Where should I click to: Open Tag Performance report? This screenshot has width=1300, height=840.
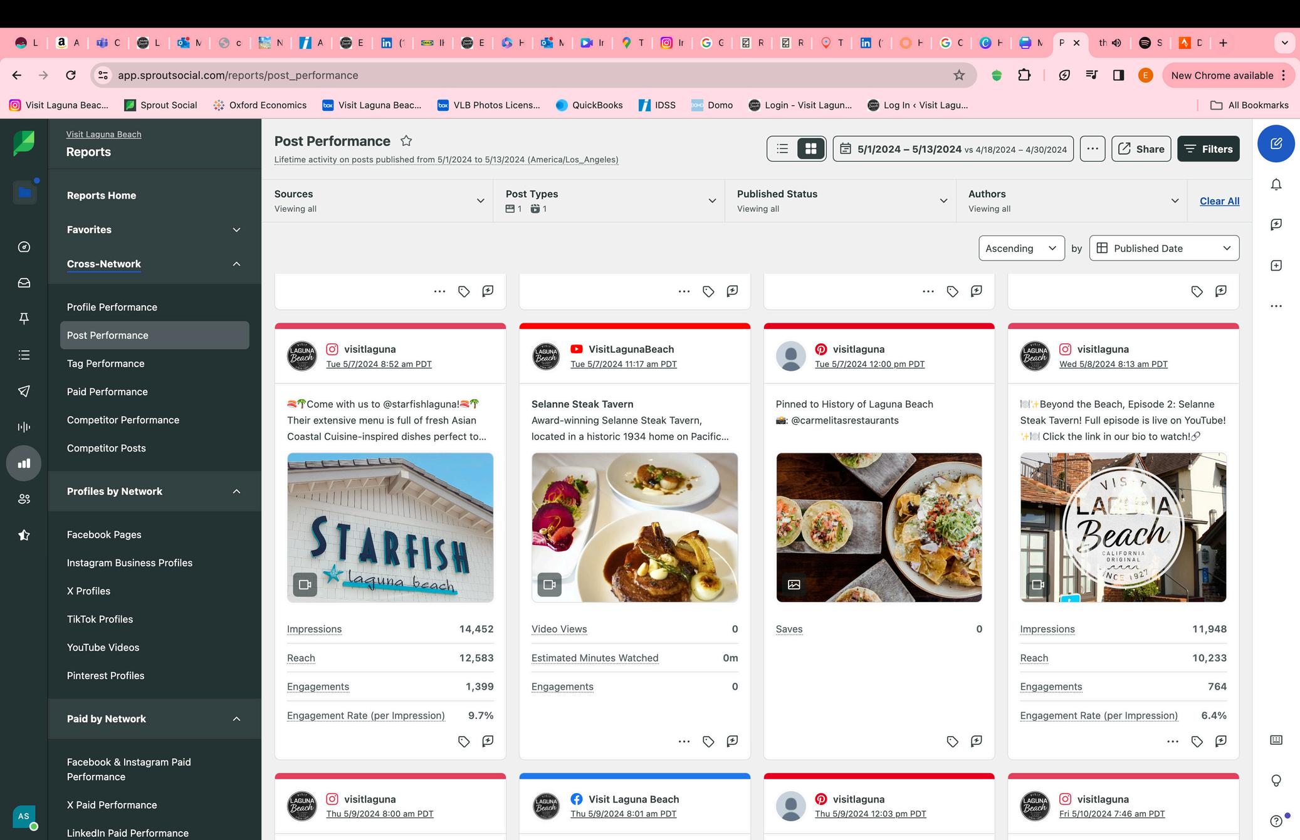click(105, 363)
